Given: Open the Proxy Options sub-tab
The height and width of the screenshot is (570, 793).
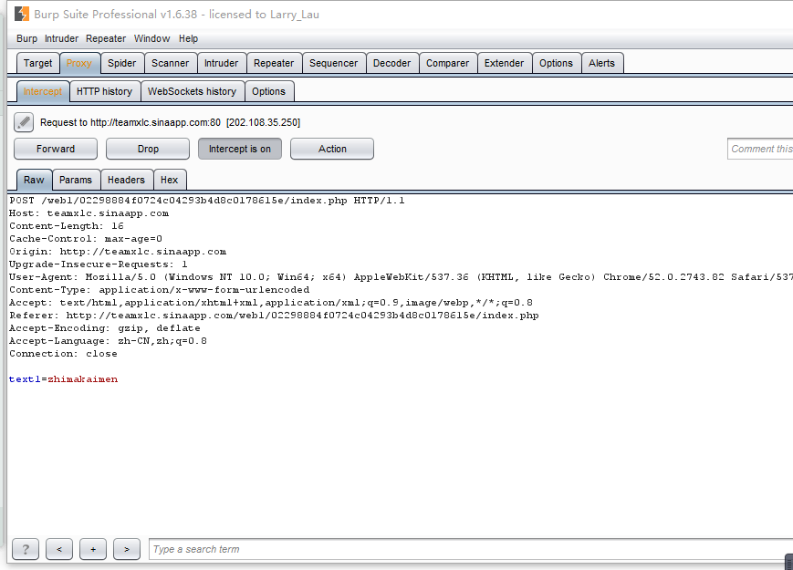Looking at the screenshot, I should pyautogui.click(x=268, y=91).
